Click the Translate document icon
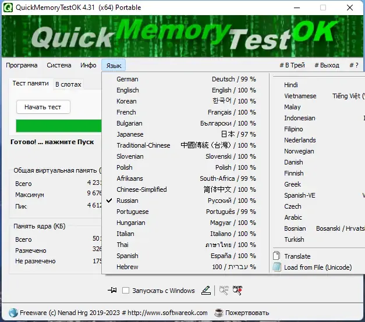This screenshot has height=322, width=365. [277, 256]
